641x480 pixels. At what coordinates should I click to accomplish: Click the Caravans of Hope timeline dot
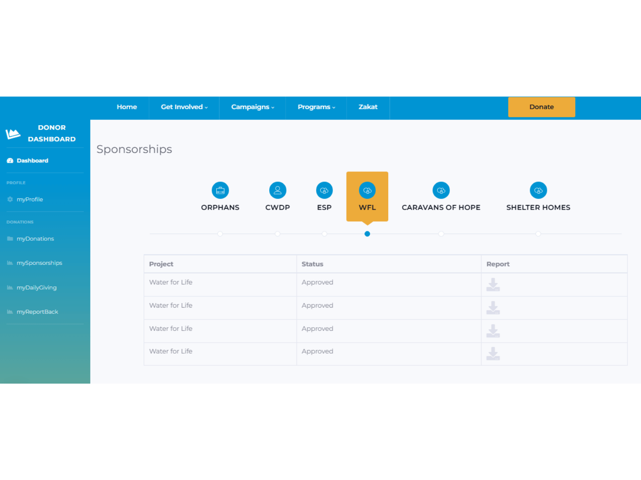441,234
